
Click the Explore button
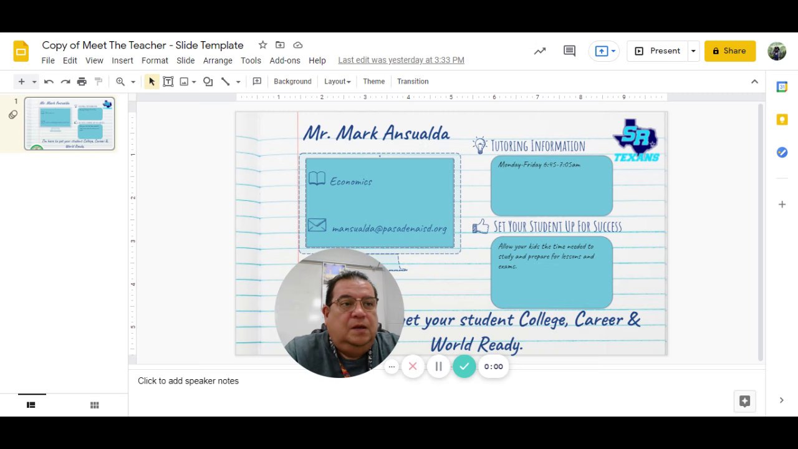click(x=744, y=401)
